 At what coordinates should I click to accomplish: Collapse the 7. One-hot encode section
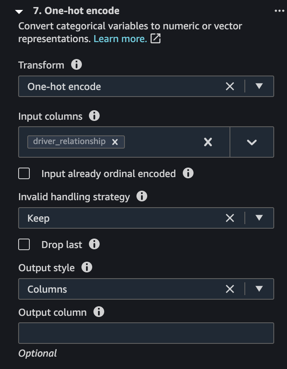point(19,12)
